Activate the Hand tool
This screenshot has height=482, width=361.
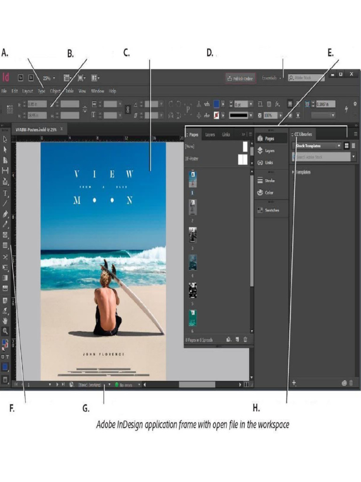[5, 321]
